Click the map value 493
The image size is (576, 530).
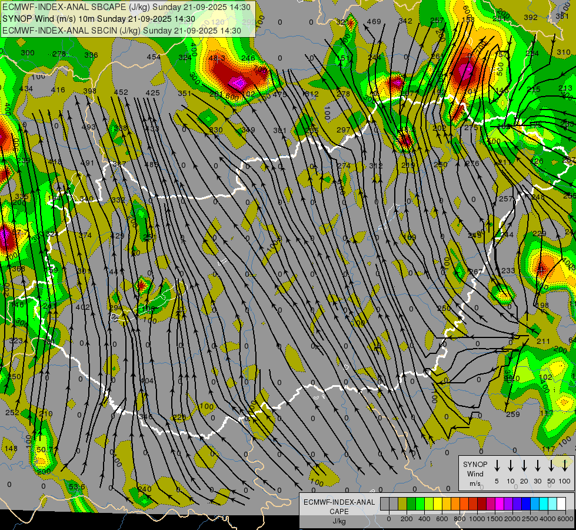coord(88,127)
